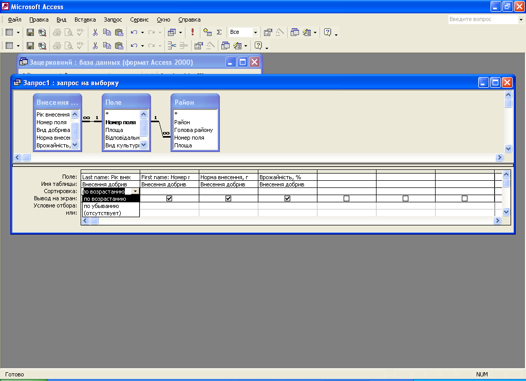This screenshot has height=381, width=526.
Task: Save the query using upper toolbar diskette icon
Action: coord(30,32)
